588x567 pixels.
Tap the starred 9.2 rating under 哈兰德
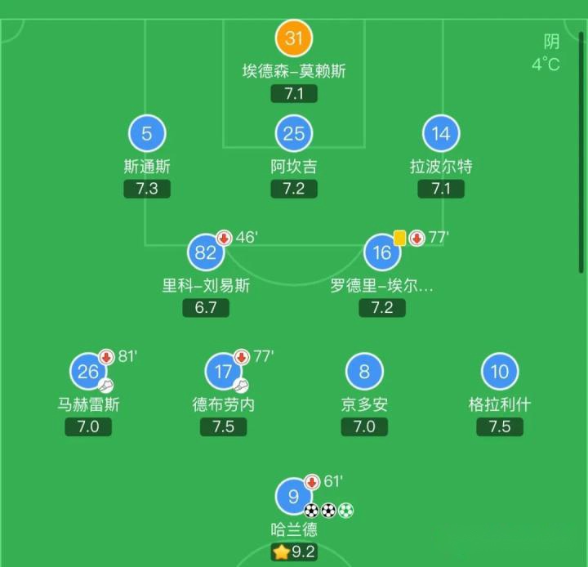pyautogui.click(x=294, y=552)
